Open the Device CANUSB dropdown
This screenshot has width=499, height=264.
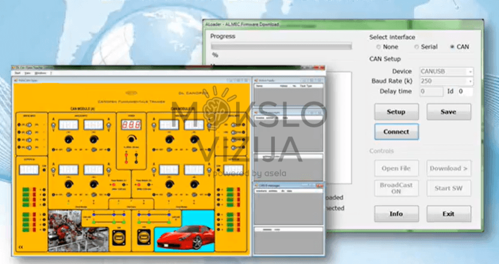point(445,72)
